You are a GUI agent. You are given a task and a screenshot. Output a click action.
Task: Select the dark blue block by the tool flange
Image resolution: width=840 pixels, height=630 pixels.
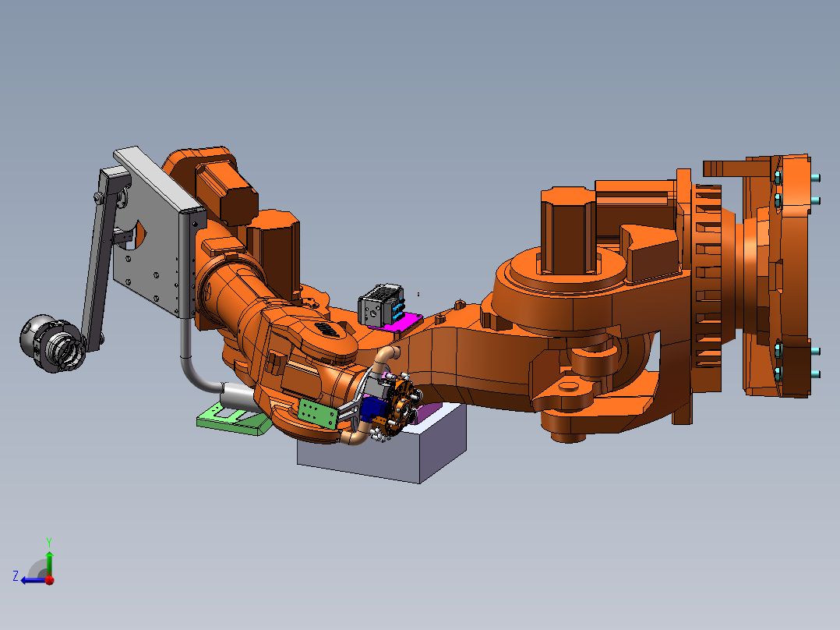click(372, 409)
